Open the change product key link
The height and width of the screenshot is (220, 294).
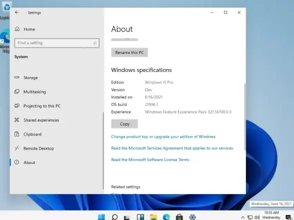pyautogui.click(x=163, y=136)
